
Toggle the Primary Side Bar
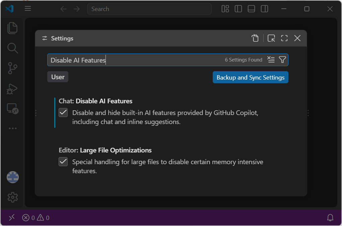click(x=238, y=9)
